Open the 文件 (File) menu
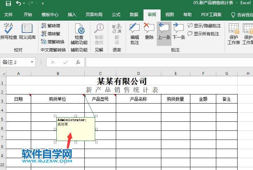Image resolution: width=253 pixels, height=170 pixels. (8, 15)
